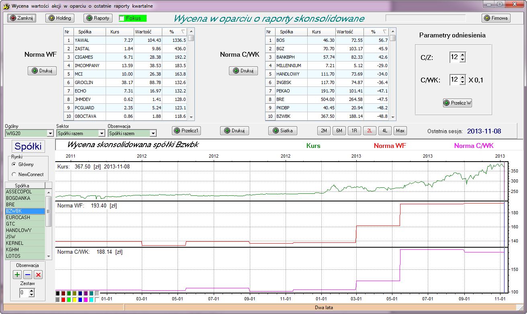Set chart range to 2M
This screenshot has width=527, height=314.
click(x=323, y=131)
